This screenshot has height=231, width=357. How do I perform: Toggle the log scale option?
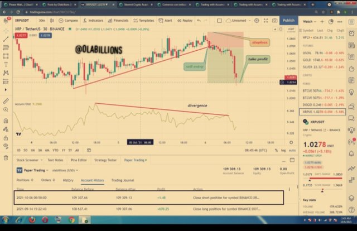tap(283, 150)
